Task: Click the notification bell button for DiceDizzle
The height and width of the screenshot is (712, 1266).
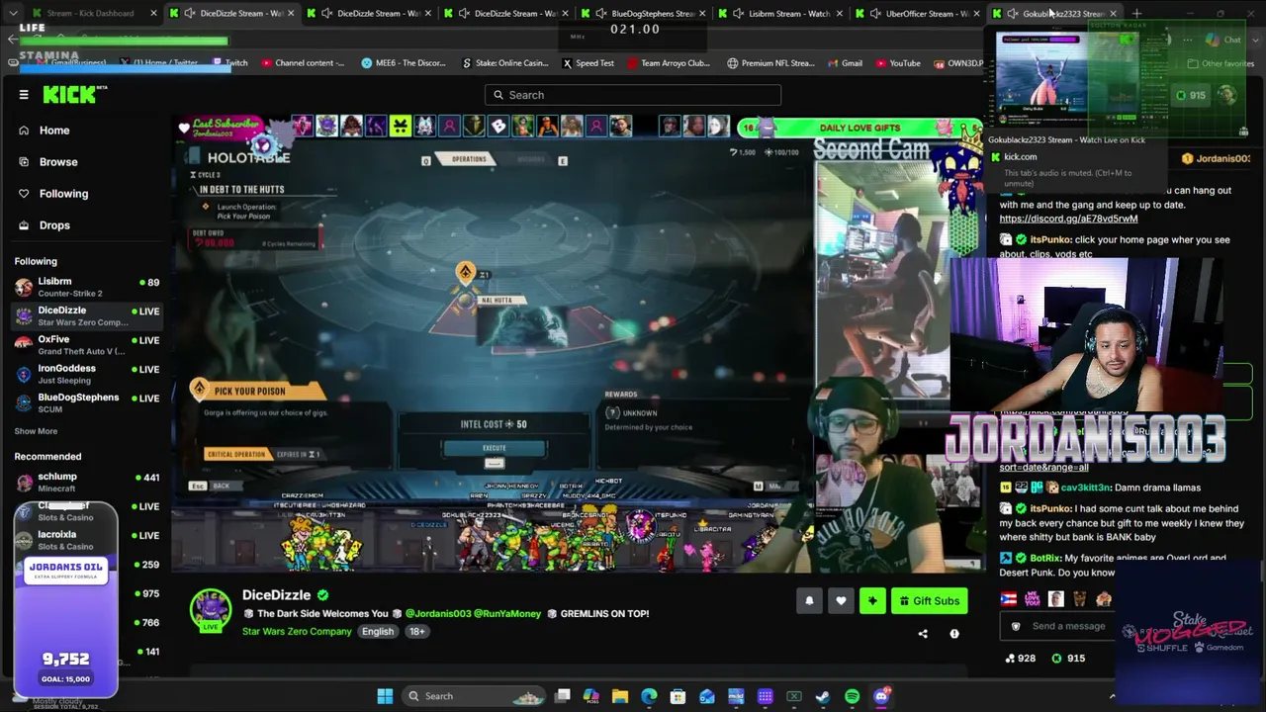Action: [809, 600]
